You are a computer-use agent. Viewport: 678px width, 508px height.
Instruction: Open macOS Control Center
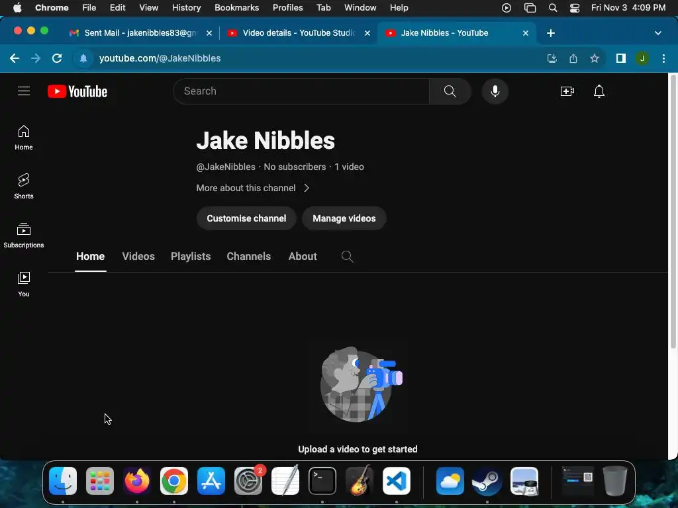coord(575,8)
